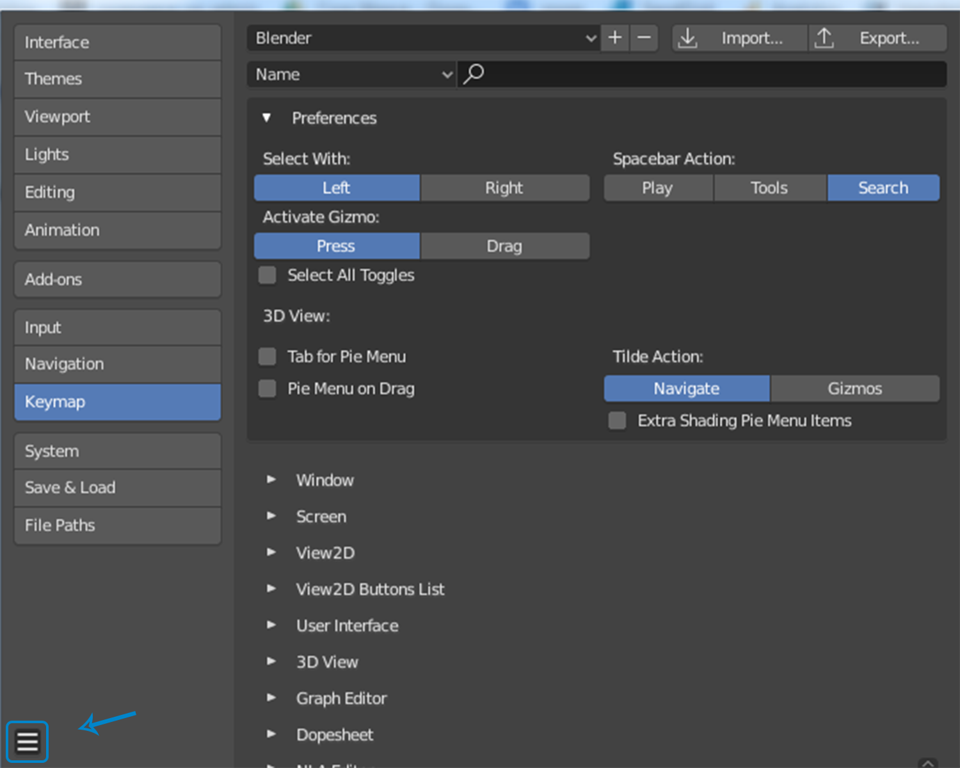Focus the keymap search field
Image resolution: width=960 pixels, height=768 pixels.
702,74
